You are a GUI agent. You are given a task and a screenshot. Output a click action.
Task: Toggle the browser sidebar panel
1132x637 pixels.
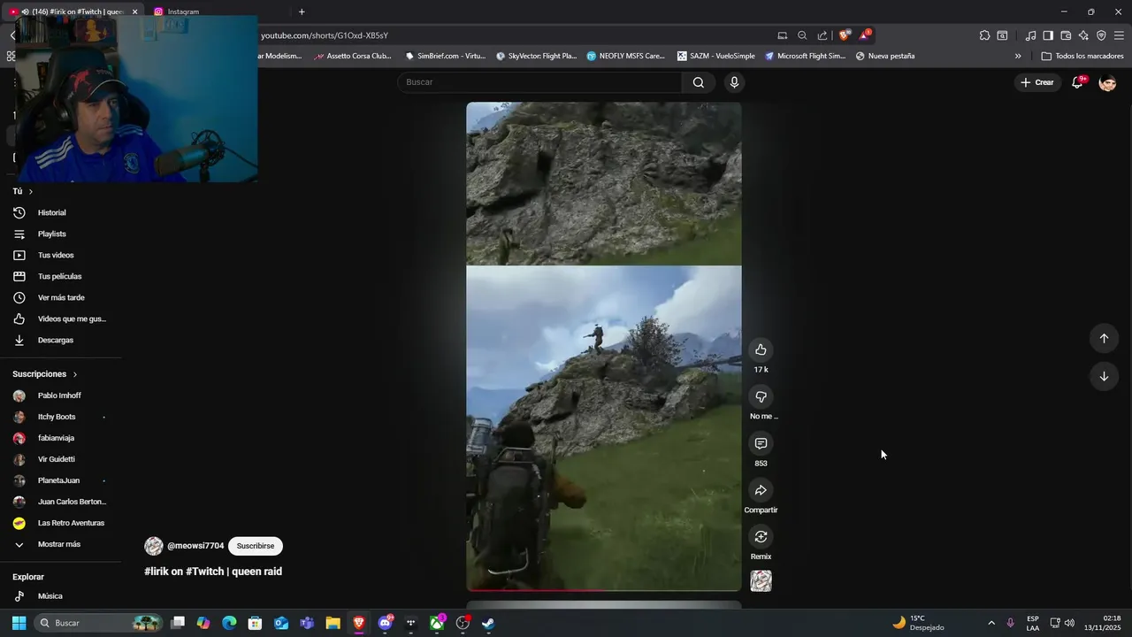tap(1048, 36)
